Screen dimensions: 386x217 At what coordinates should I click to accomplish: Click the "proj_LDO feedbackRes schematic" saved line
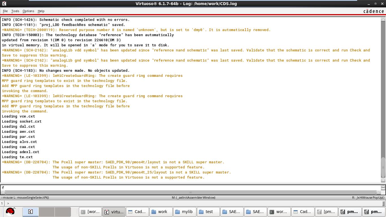(63, 25)
